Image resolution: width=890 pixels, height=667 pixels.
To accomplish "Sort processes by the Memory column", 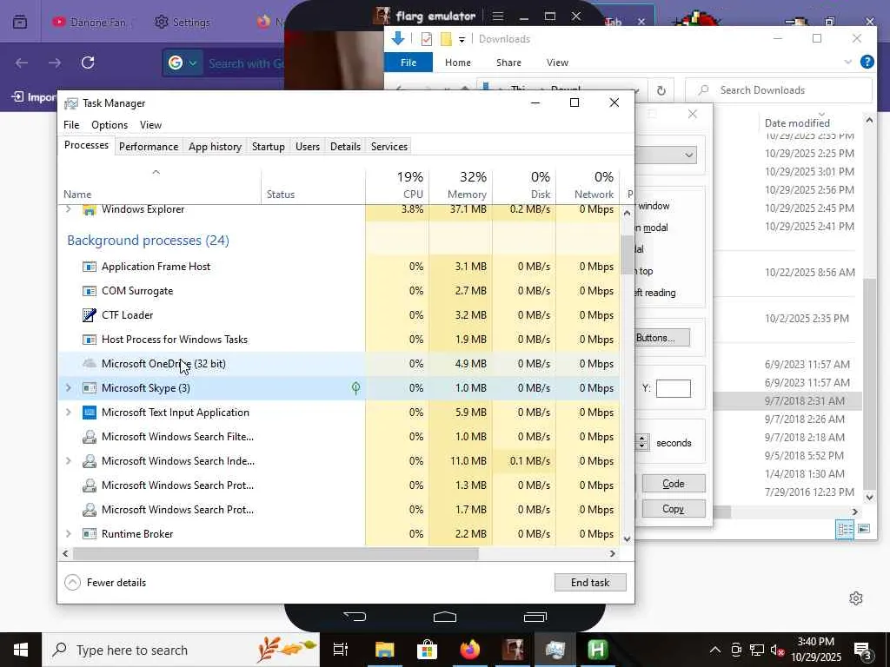I will pyautogui.click(x=461, y=186).
